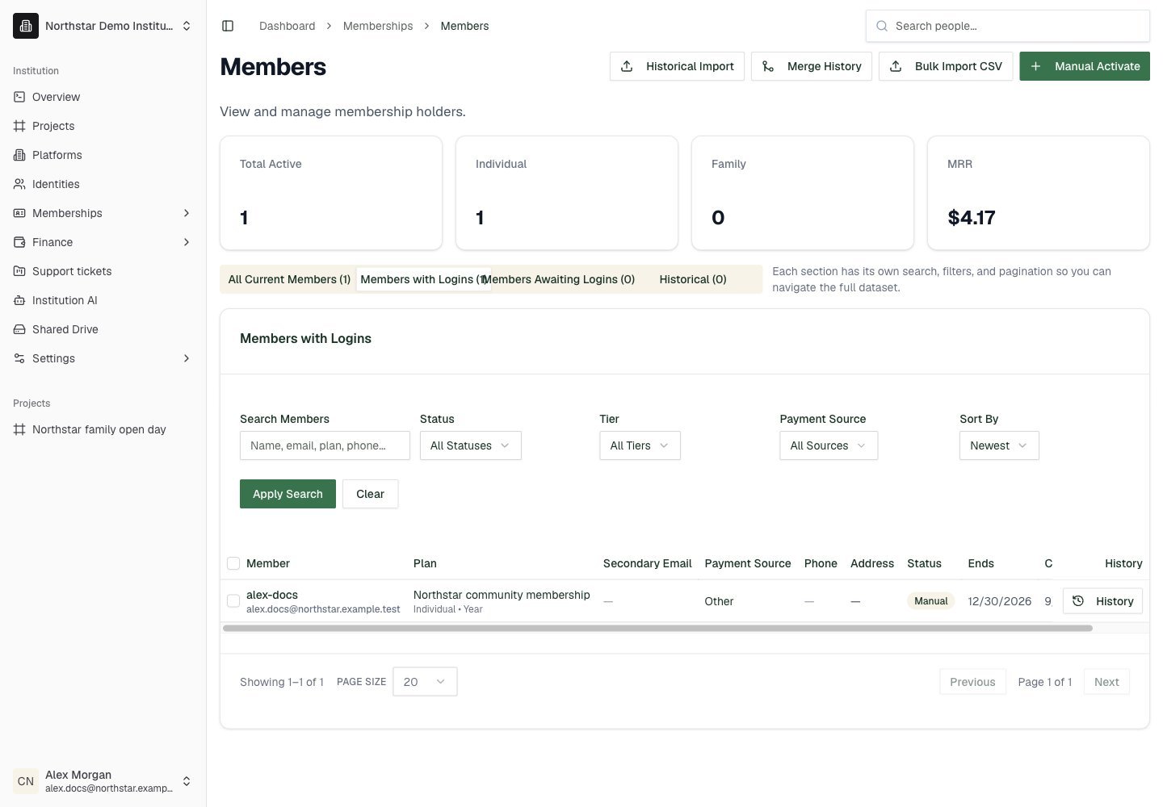Viewport: 1163px width, 807px height.
Task: Click the Finance wallet icon
Action: tap(19, 242)
